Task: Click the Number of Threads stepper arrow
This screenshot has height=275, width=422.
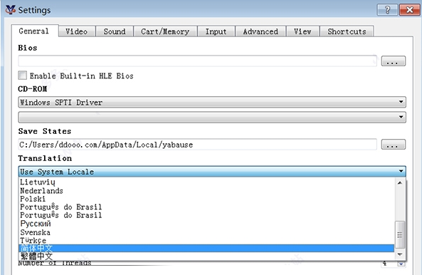Action: (x=401, y=264)
